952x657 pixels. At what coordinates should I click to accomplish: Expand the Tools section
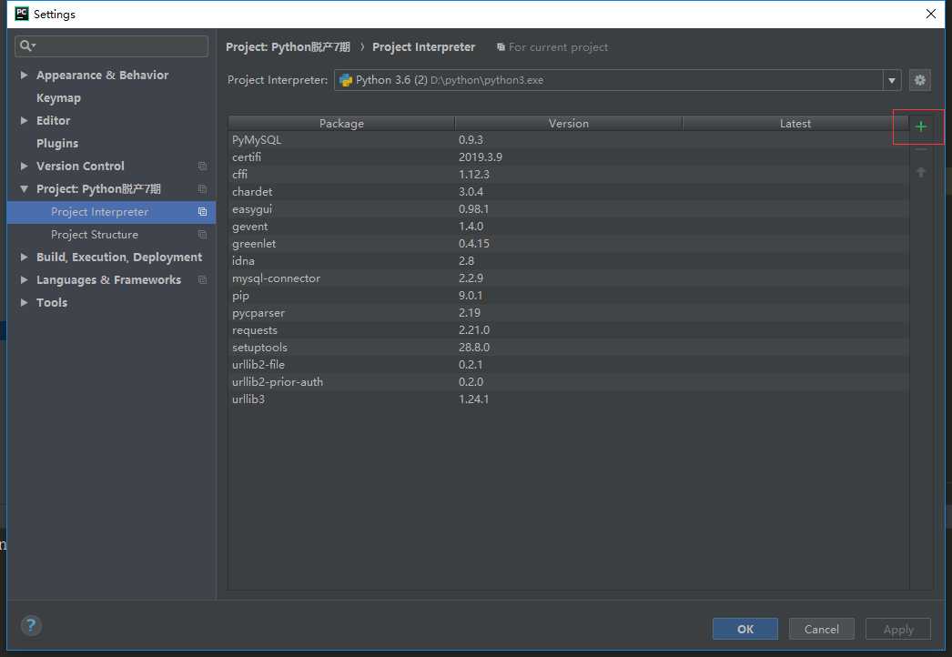click(x=24, y=302)
